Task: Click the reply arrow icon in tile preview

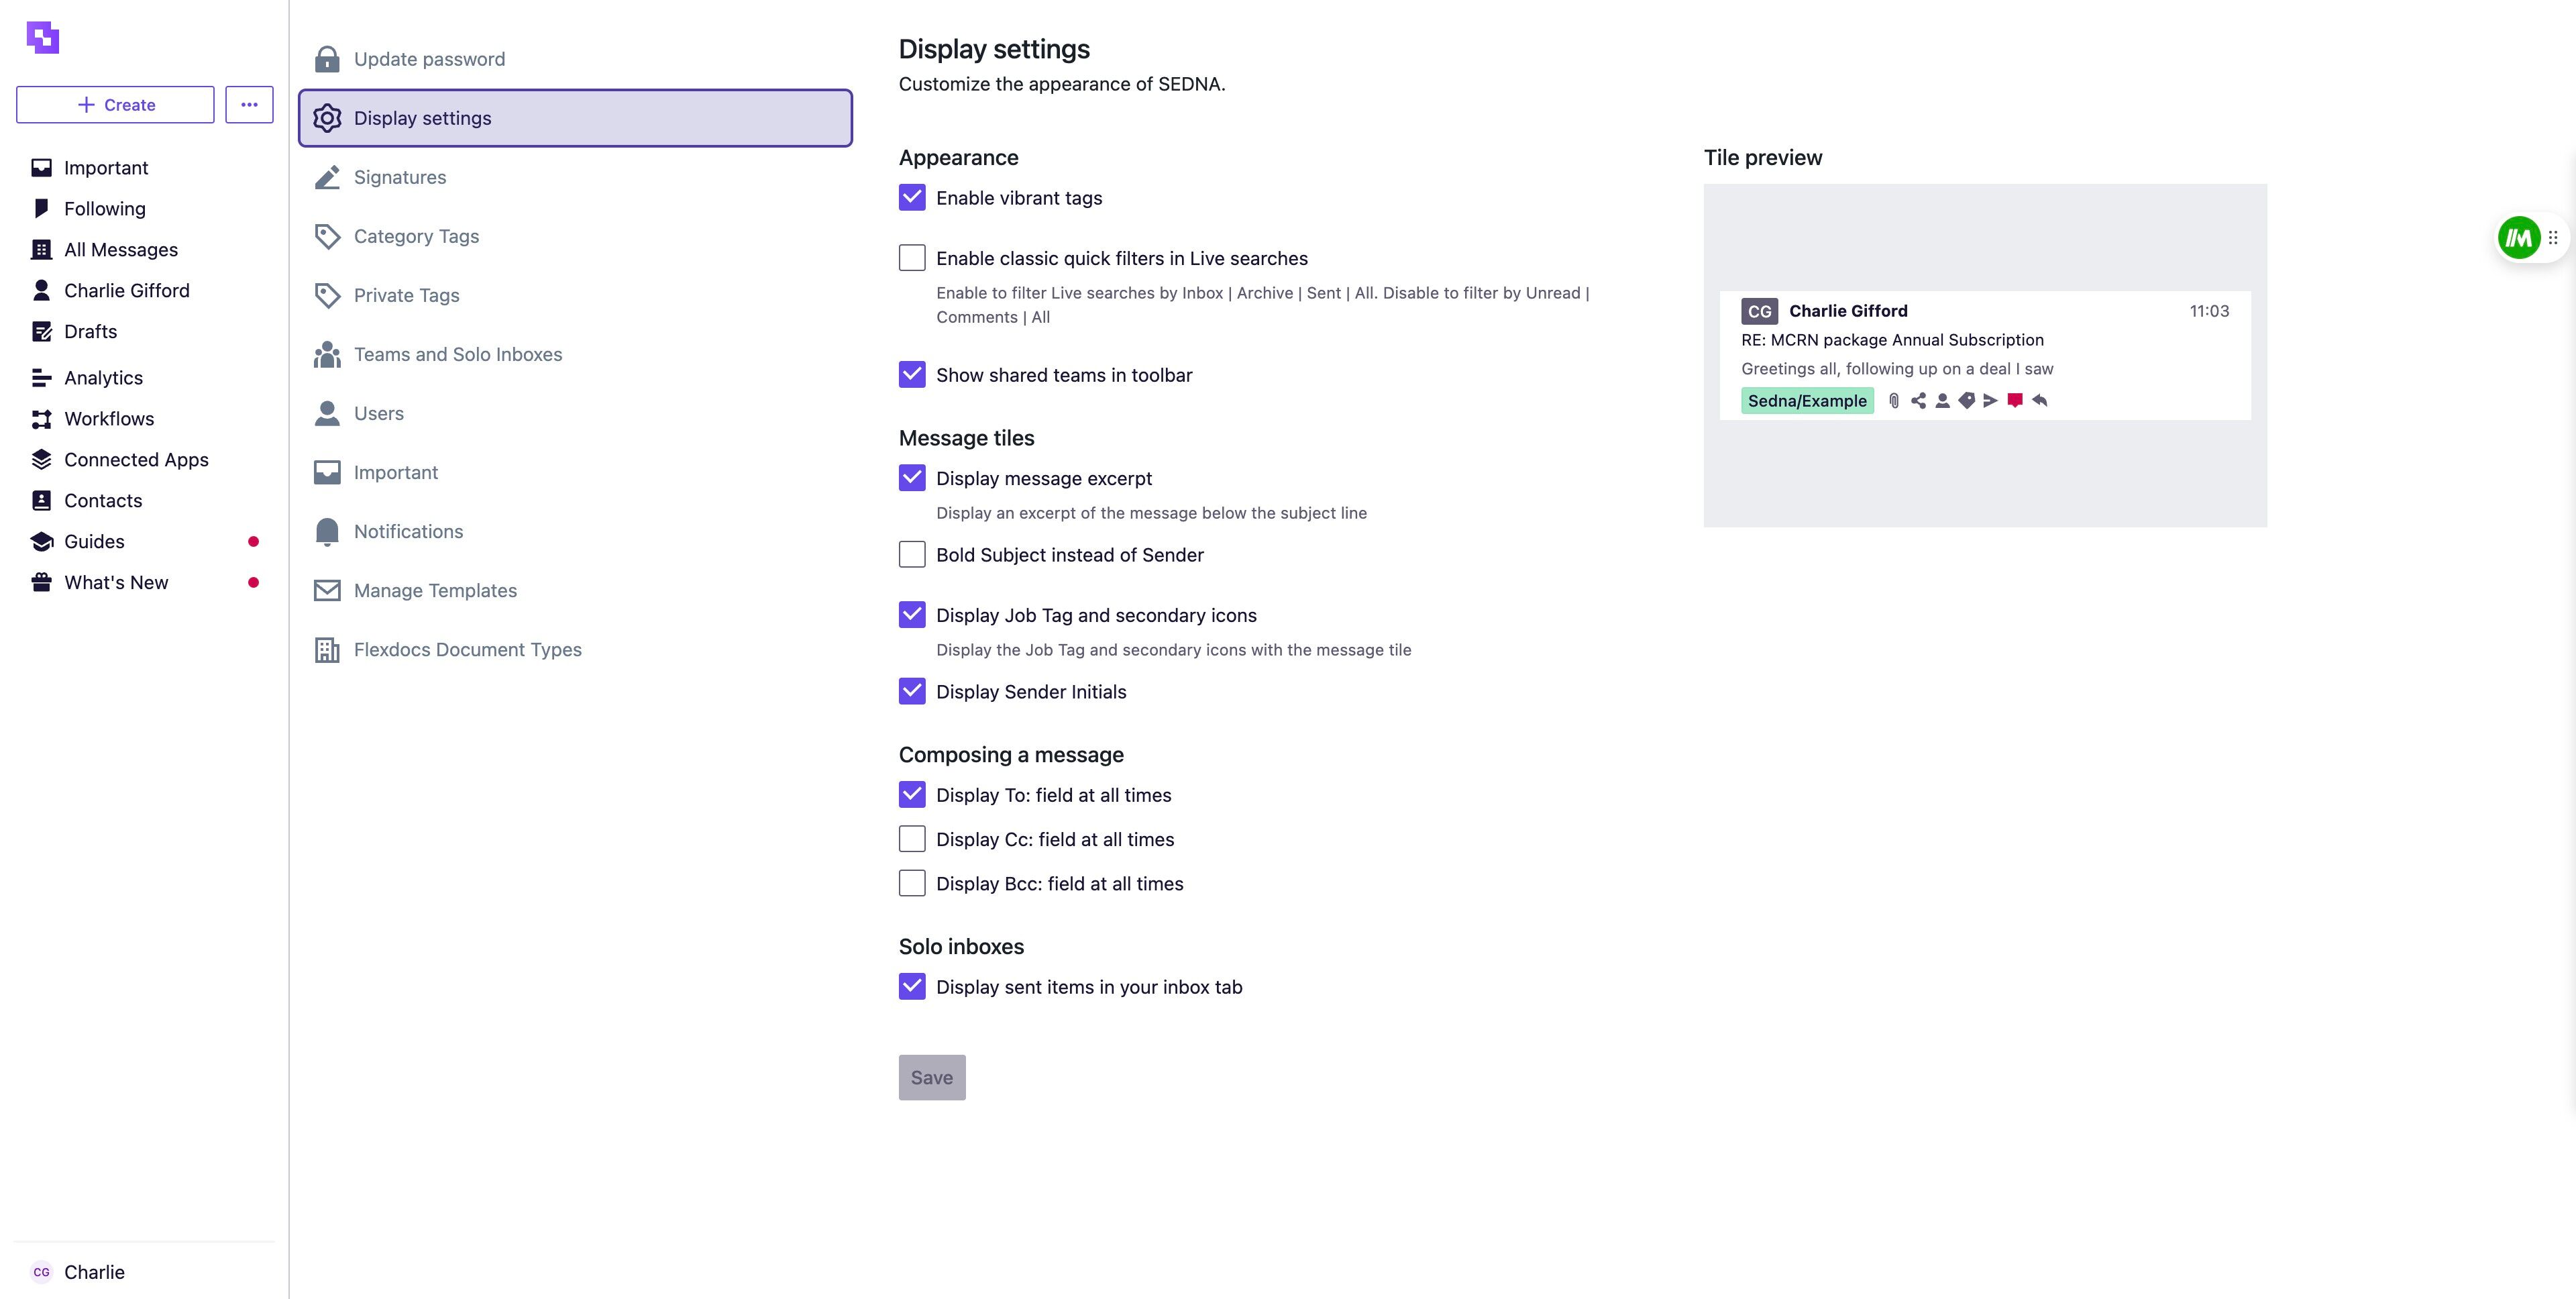Action: (x=2040, y=401)
